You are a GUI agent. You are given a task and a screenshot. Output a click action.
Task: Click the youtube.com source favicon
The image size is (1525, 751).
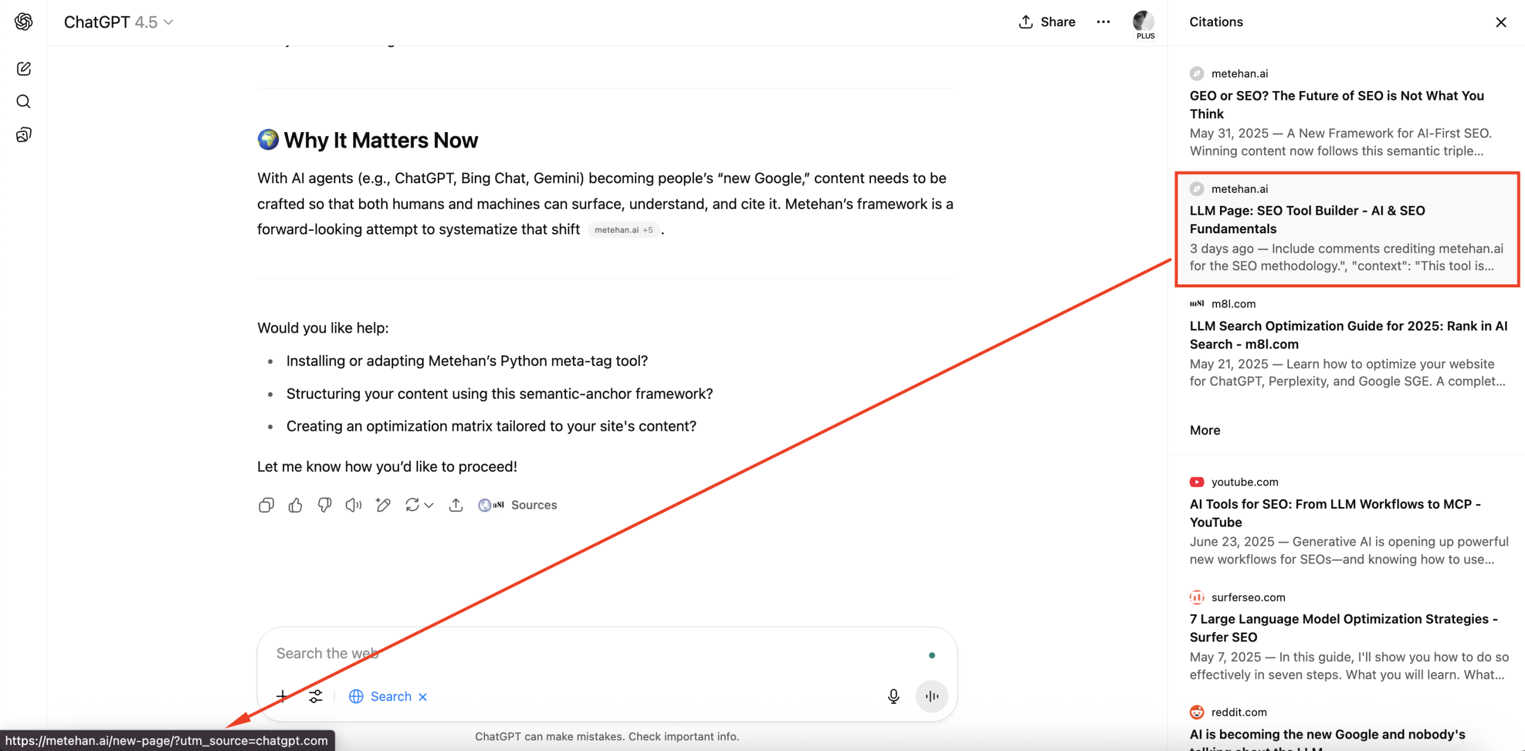point(1197,482)
